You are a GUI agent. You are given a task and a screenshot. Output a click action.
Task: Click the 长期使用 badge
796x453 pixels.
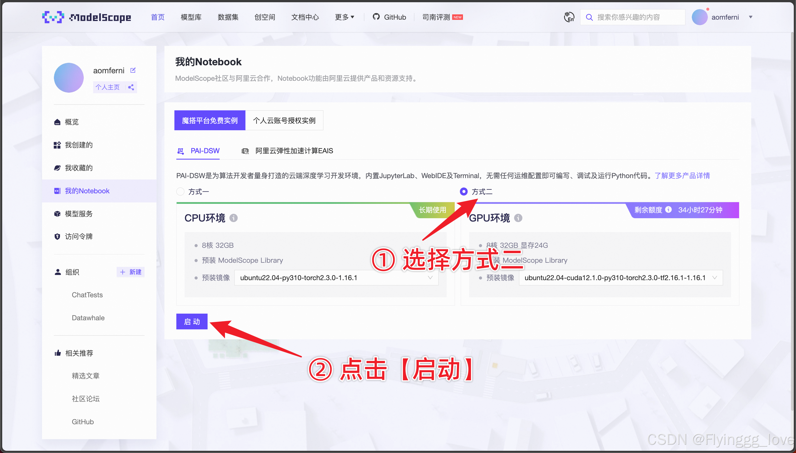tap(433, 210)
